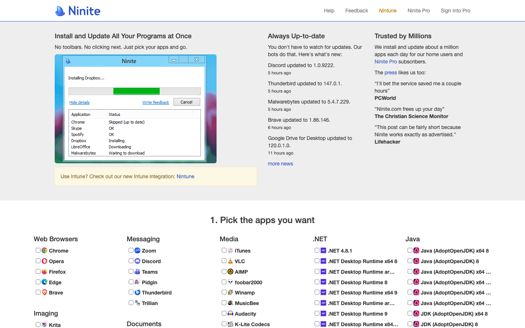Select the .NET 4.8.1 icon

[x=323, y=250]
